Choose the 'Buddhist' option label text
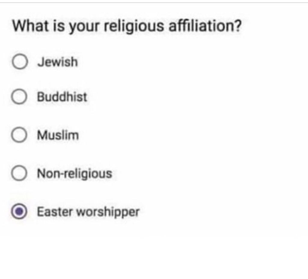Screen dimensions: 308x279 (62, 97)
